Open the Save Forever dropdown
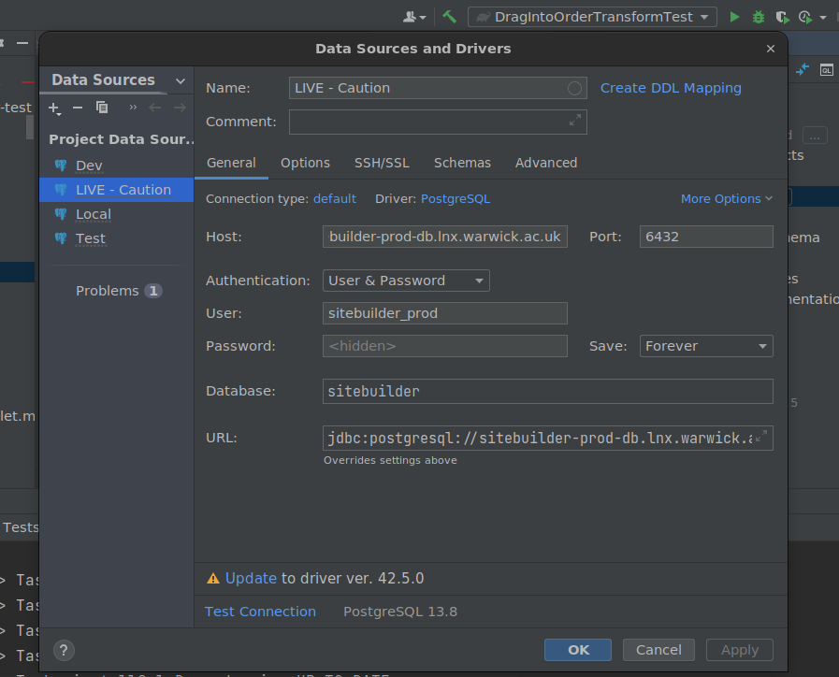839x677 pixels. 706,346
